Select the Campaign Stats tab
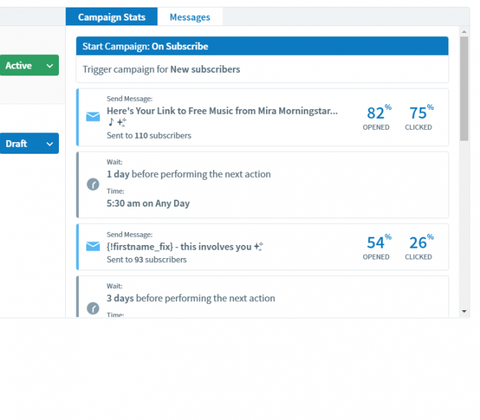This screenshot has width=480, height=420. pos(111,17)
